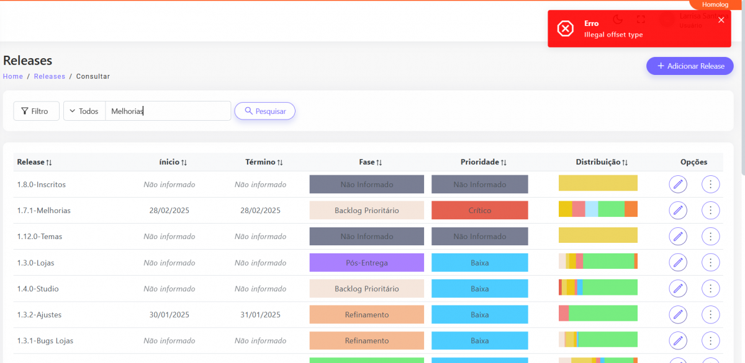The image size is (745, 363).
Task: Open three-dot options for 1.3.2-Ajustes
Action: coord(710,315)
